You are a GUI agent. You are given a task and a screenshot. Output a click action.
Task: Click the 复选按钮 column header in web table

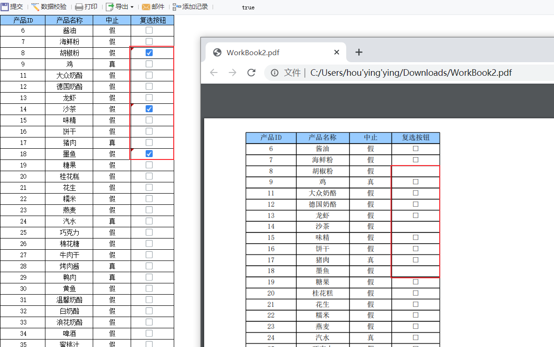click(152, 20)
